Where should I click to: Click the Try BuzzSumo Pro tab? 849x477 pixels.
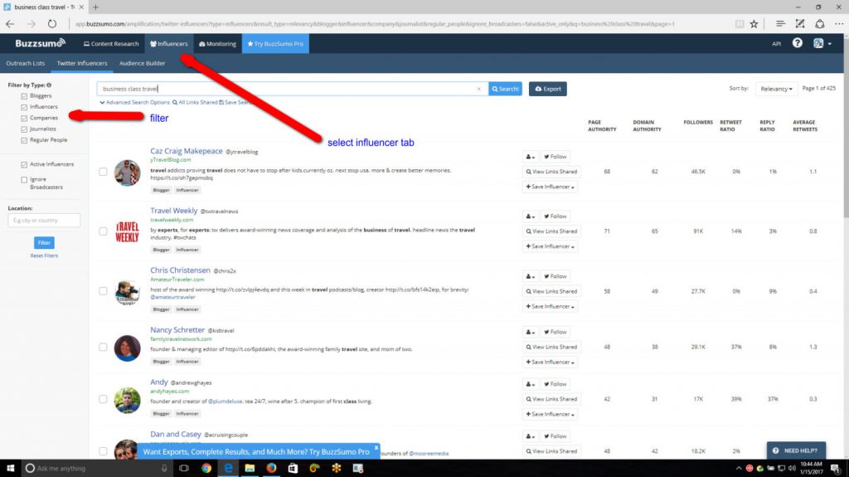[275, 44]
